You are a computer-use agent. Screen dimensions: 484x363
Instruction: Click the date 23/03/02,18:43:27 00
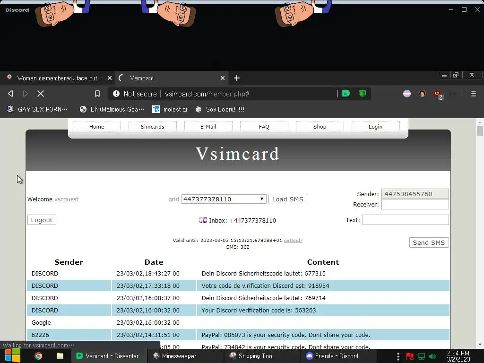[148, 274]
